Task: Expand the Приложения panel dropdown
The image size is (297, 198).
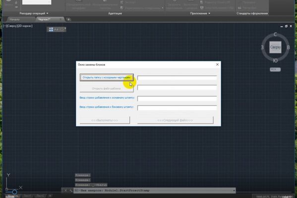Action: [200, 13]
